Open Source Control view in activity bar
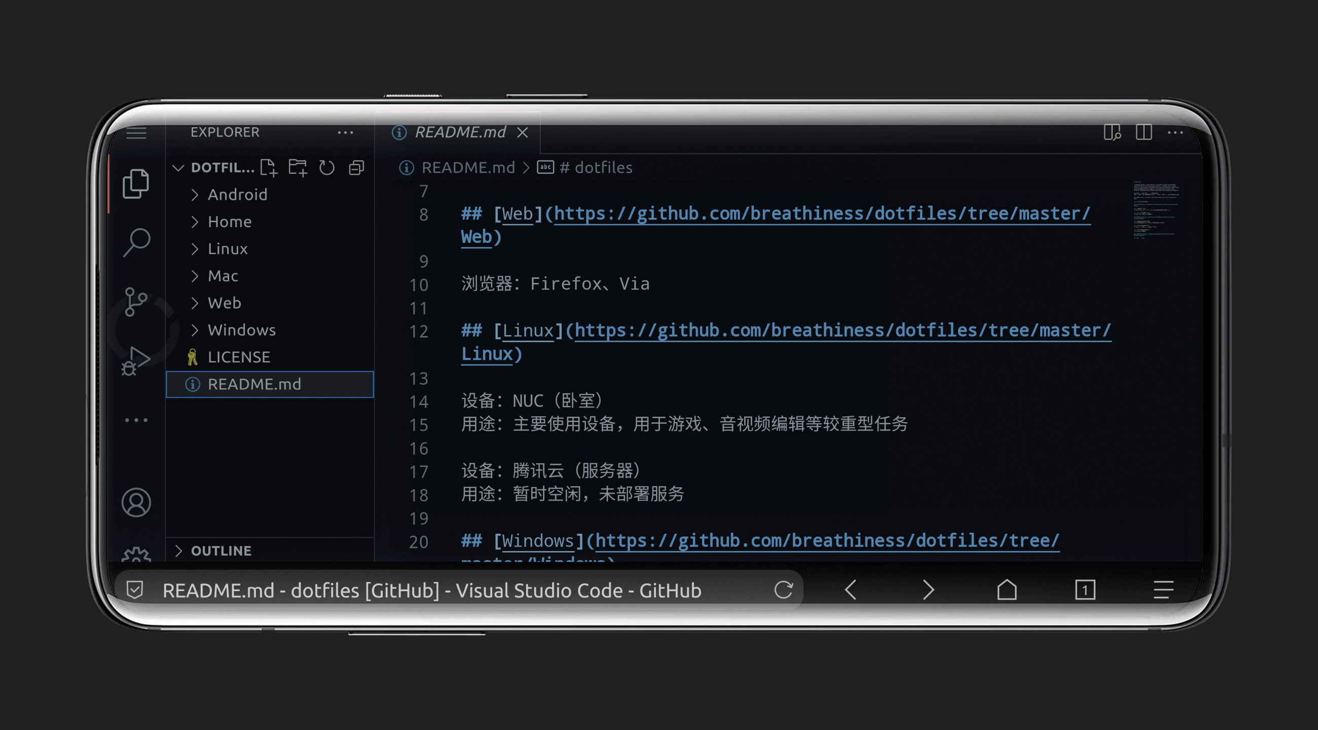This screenshot has height=730, width=1318. [135, 301]
